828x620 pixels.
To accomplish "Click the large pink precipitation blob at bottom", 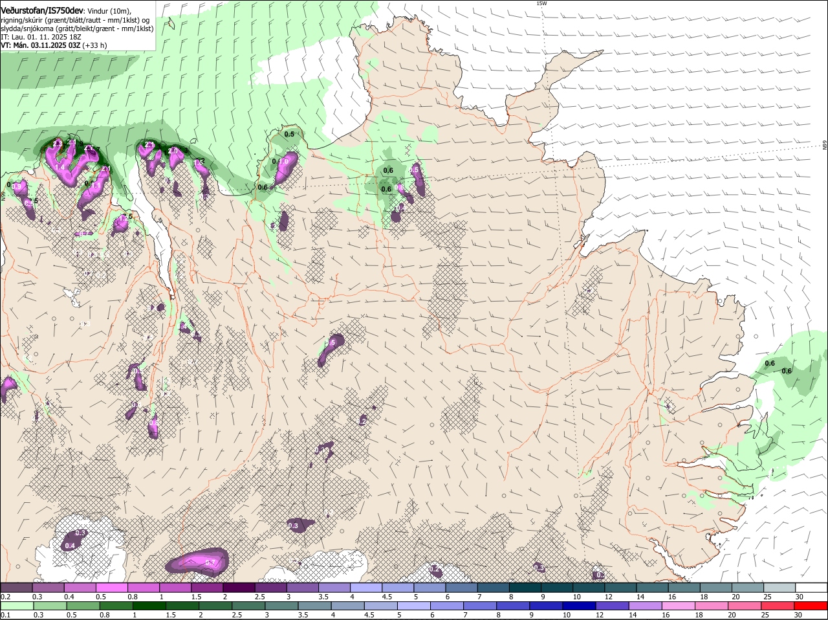I will coord(198,562).
